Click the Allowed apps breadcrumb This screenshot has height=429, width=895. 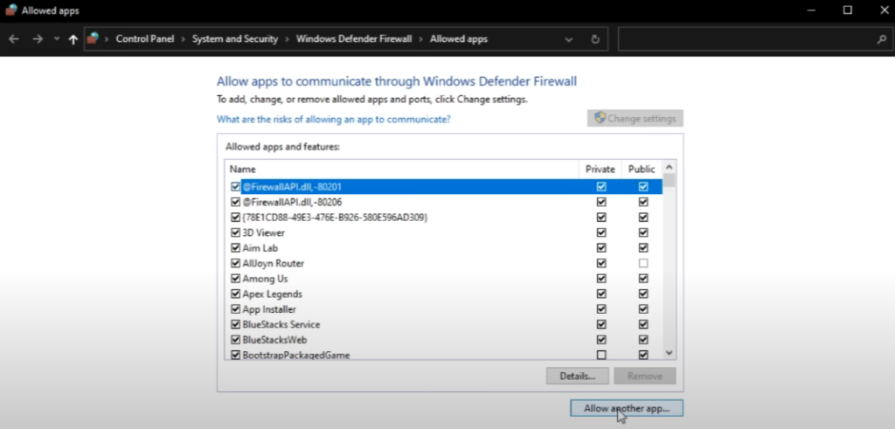(x=458, y=38)
